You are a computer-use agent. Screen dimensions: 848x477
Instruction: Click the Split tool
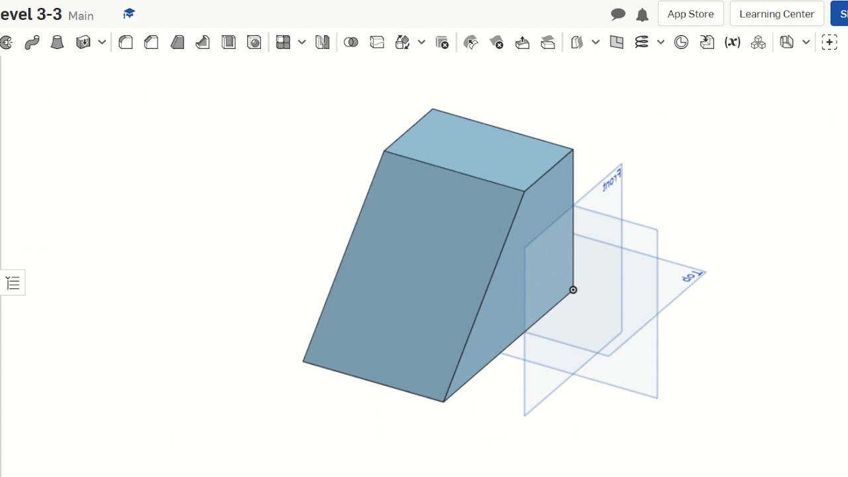(377, 42)
